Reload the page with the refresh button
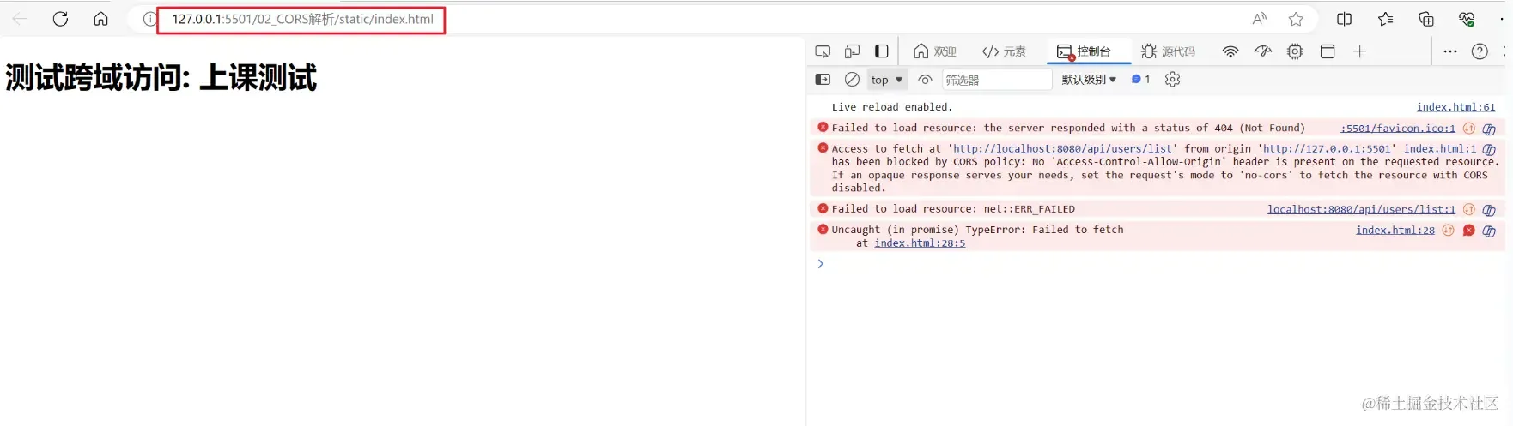 [x=60, y=19]
